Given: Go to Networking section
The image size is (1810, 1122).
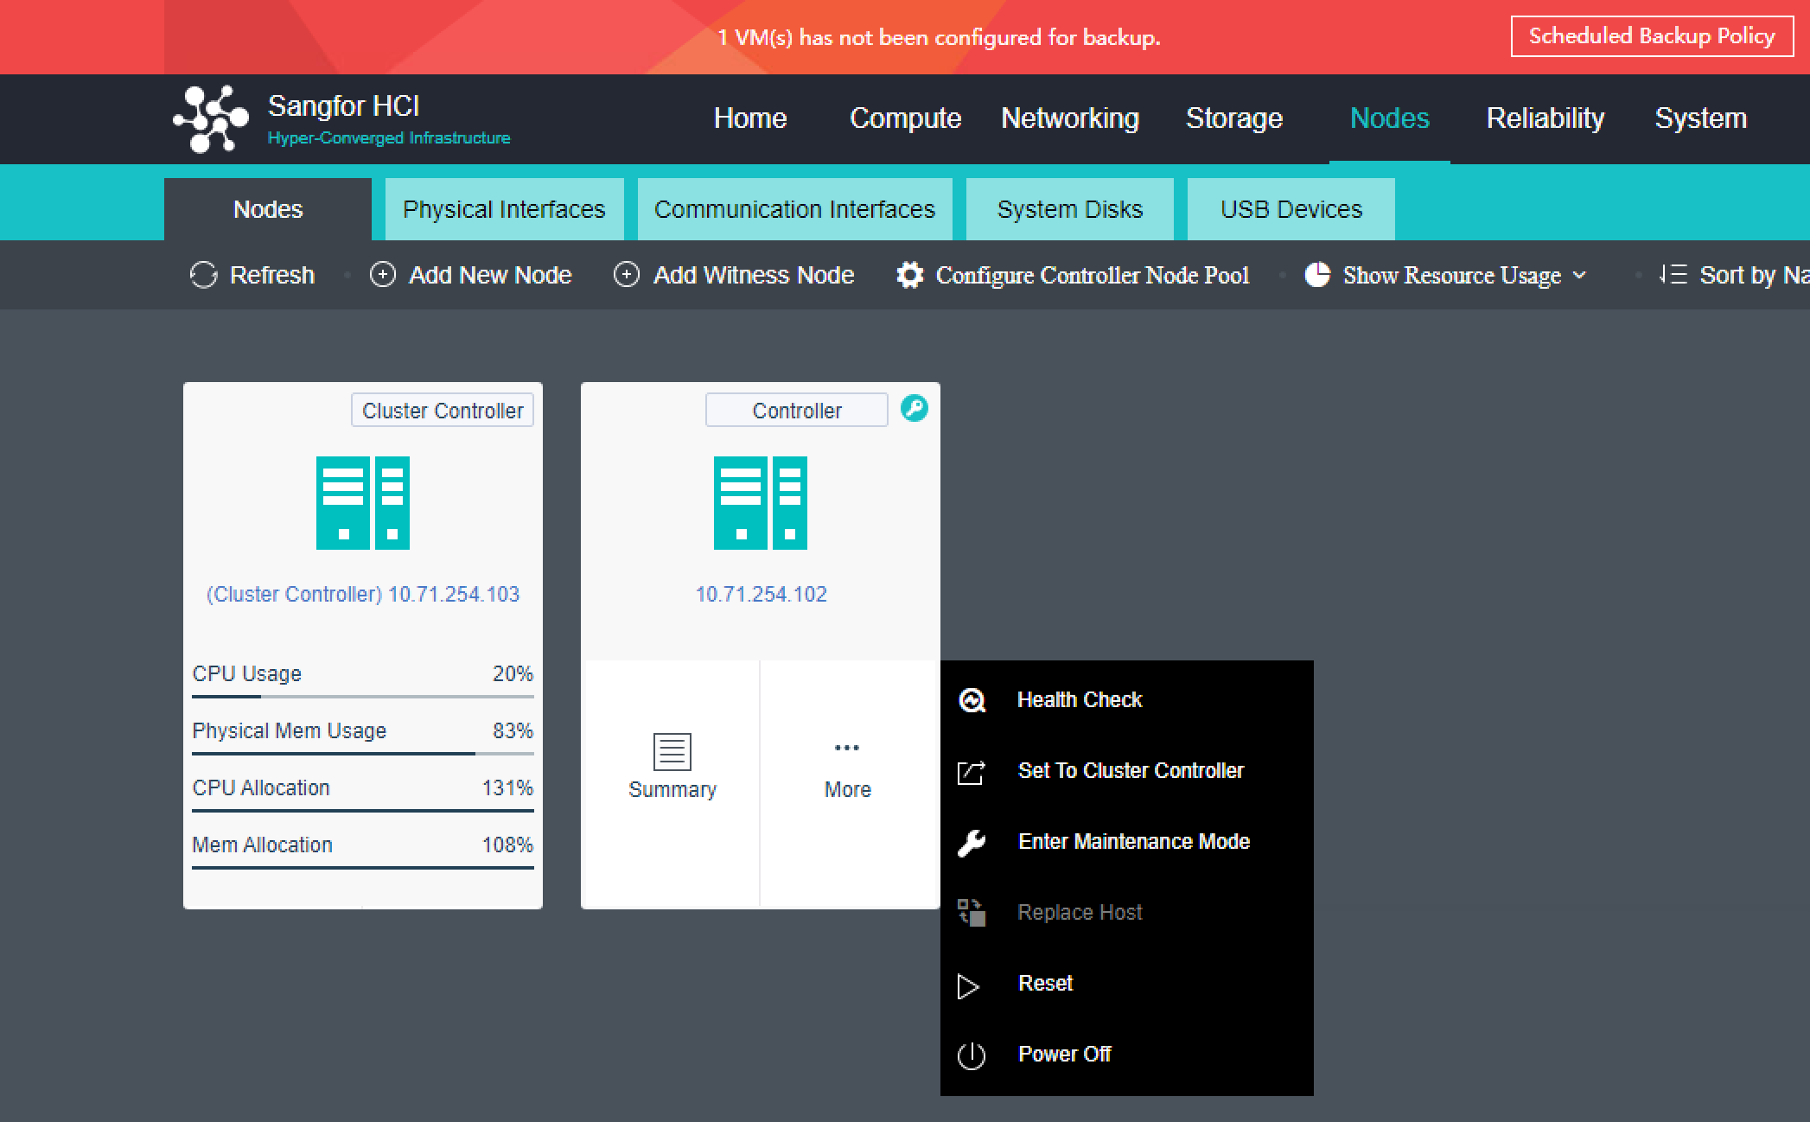Looking at the screenshot, I should 1070,118.
